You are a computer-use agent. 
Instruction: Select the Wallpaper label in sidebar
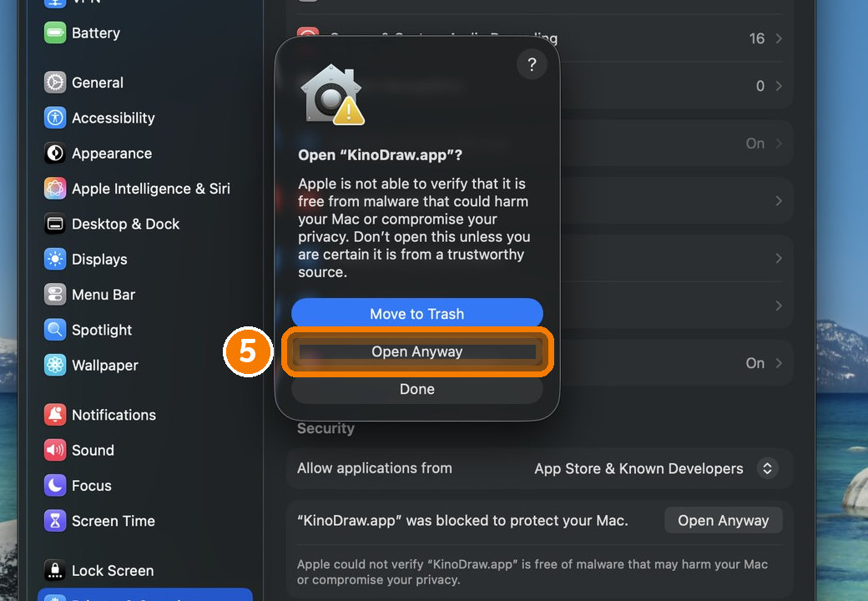pyautogui.click(x=105, y=366)
